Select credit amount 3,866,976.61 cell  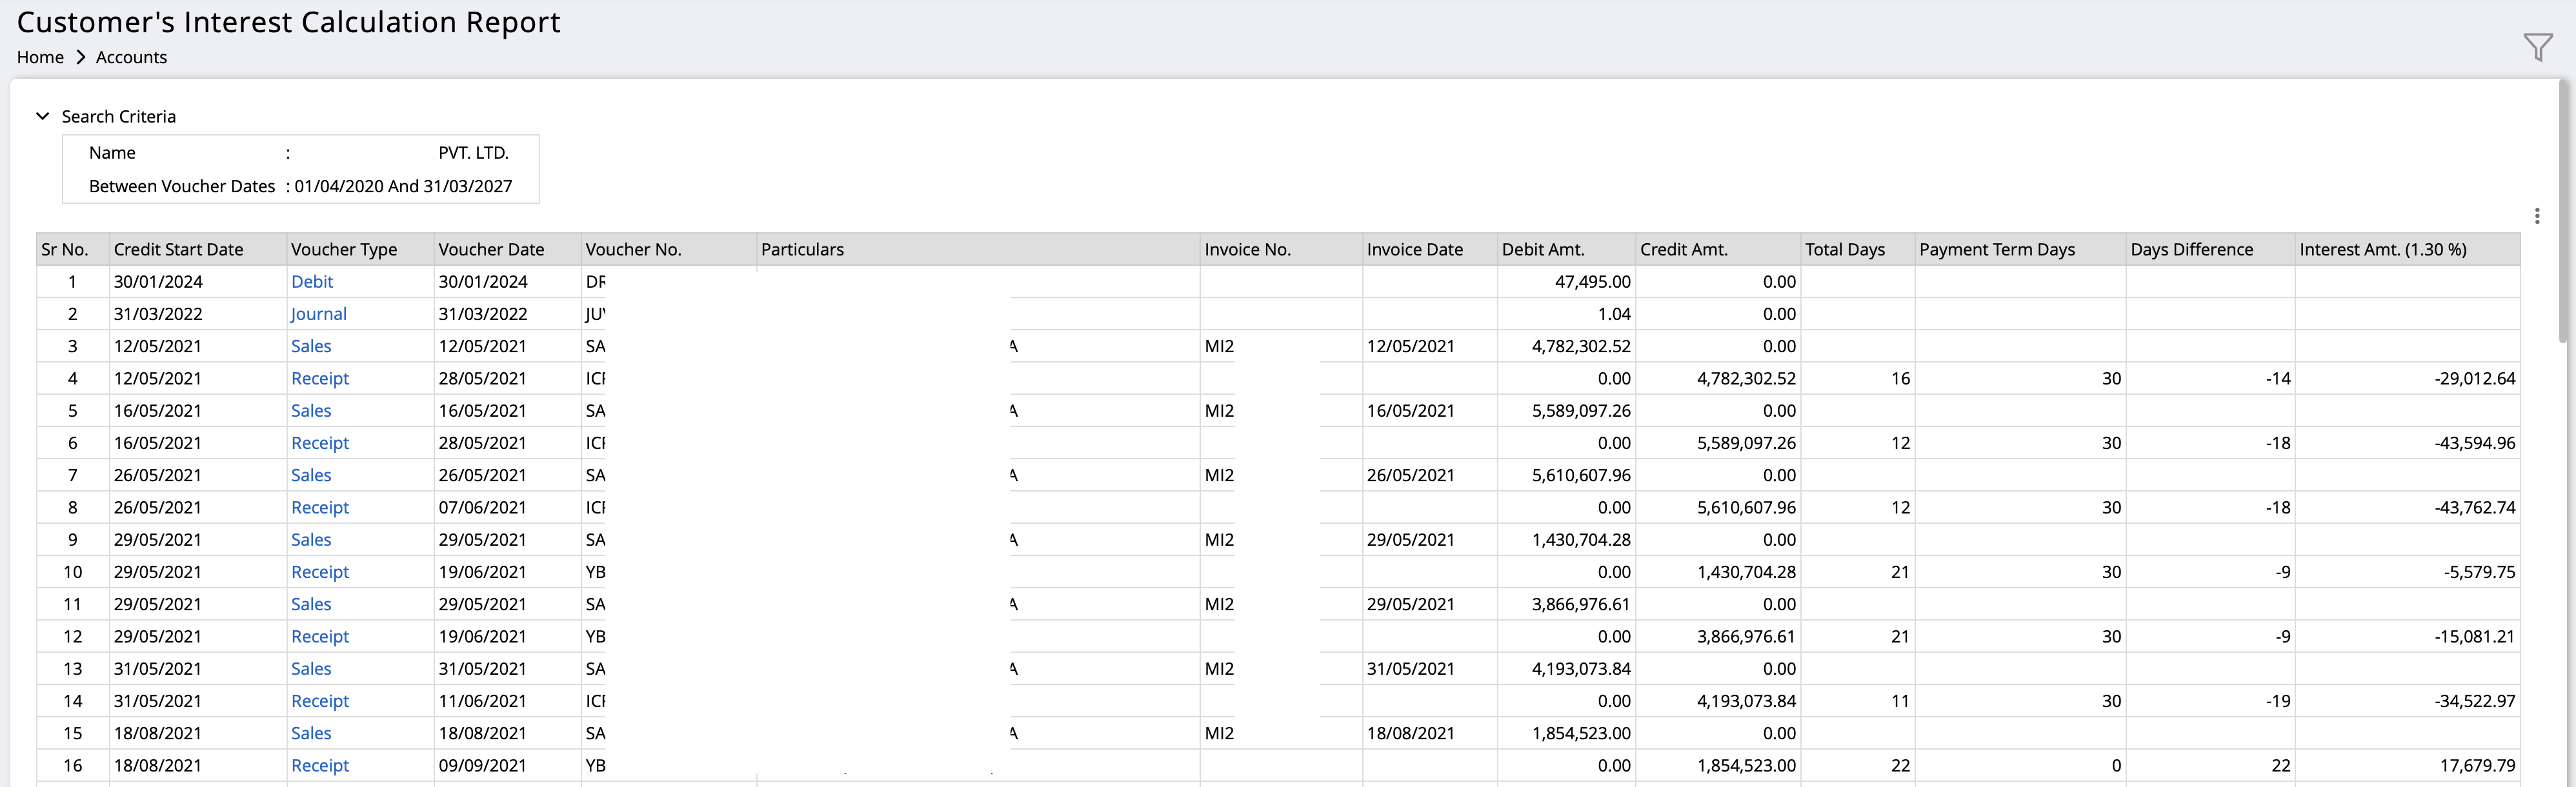tap(1718, 636)
